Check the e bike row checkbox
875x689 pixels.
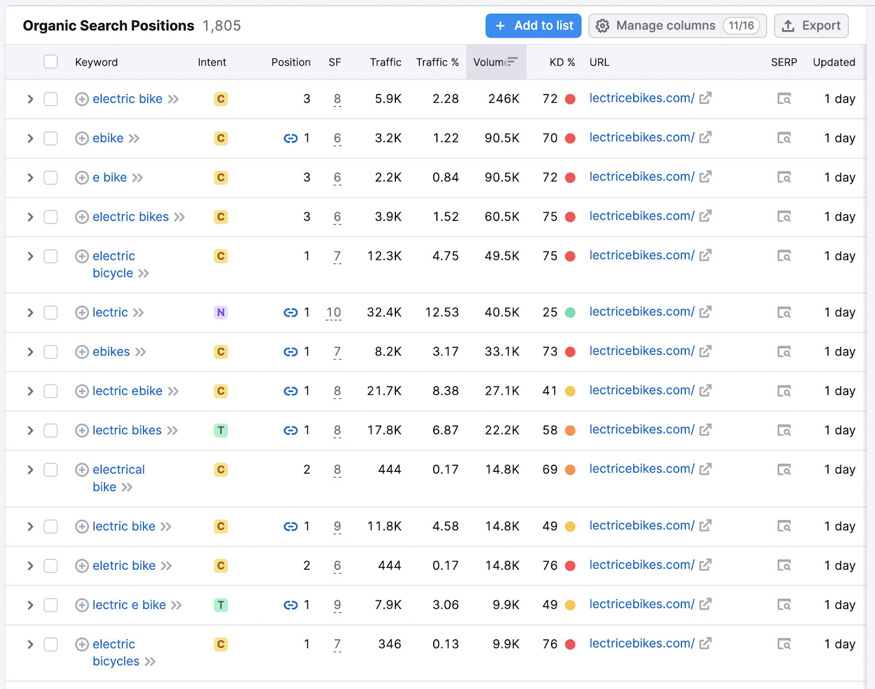[51, 178]
